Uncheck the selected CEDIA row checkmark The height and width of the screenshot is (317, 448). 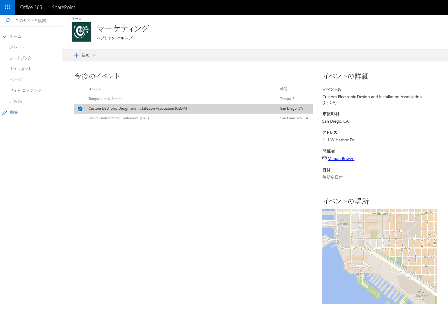[80, 109]
